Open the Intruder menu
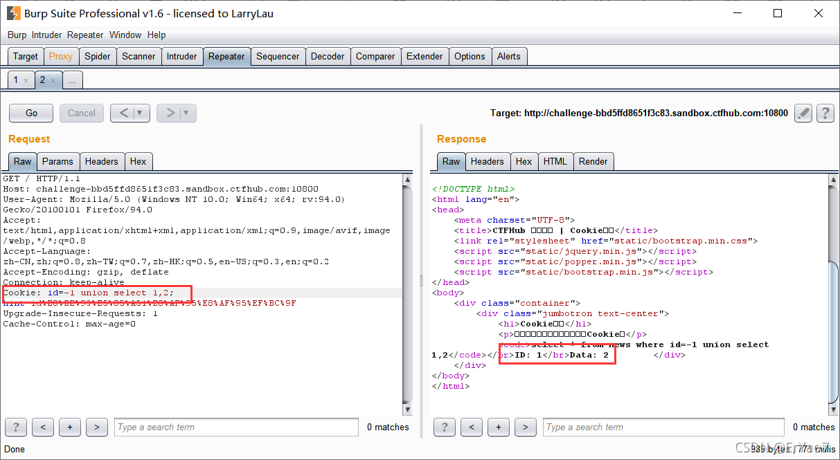840x460 pixels. 46,35
